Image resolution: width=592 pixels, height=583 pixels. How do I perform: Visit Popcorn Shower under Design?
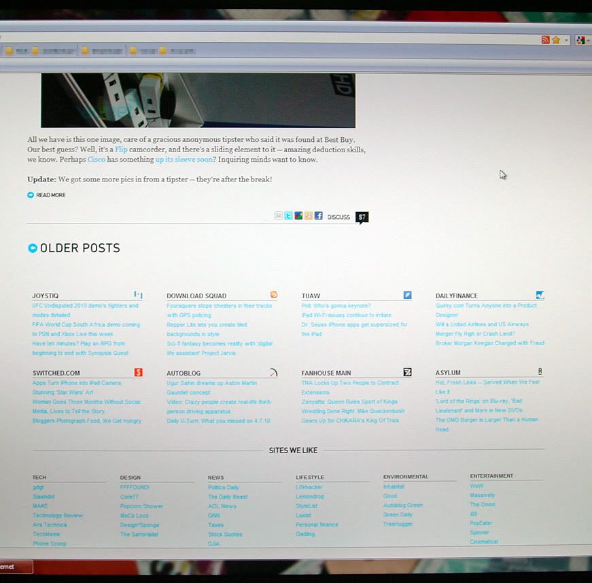[x=141, y=506]
